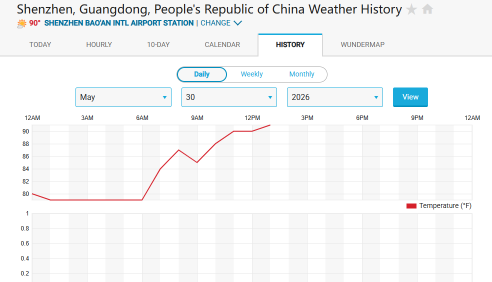Click the sunny weather icon beside 90°
The image size is (492, 282).
point(21,23)
